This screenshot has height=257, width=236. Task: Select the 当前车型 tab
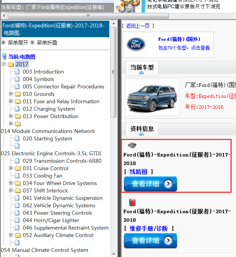pyautogui.click(x=142, y=68)
